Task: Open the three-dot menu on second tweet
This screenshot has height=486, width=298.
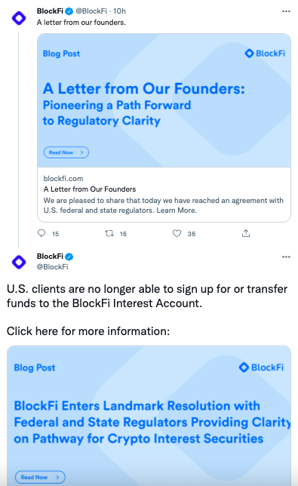Action: (x=286, y=257)
